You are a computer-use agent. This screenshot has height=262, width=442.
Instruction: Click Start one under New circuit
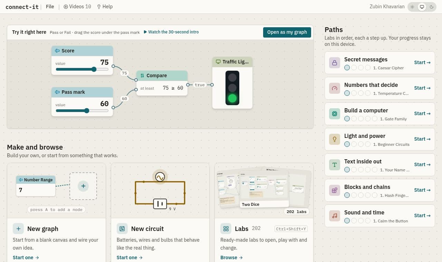(130, 258)
